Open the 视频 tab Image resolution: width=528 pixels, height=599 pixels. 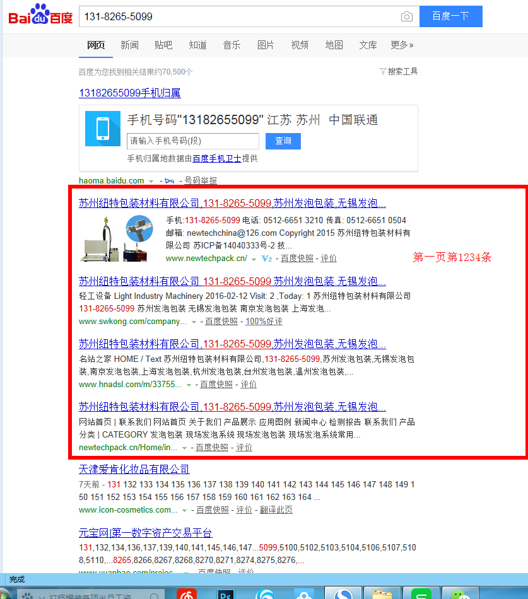(x=300, y=45)
